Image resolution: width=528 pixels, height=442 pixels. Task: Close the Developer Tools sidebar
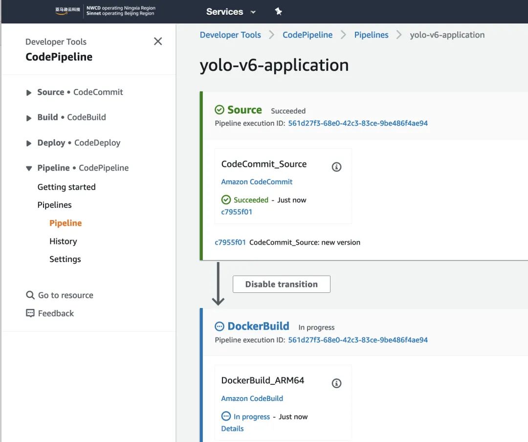tap(158, 42)
